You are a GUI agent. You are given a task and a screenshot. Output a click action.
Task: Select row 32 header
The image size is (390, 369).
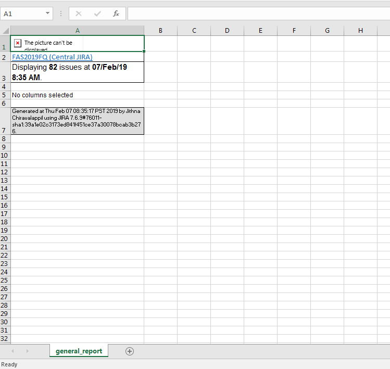click(5, 339)
